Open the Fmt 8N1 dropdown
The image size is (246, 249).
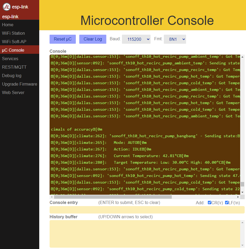175,39
